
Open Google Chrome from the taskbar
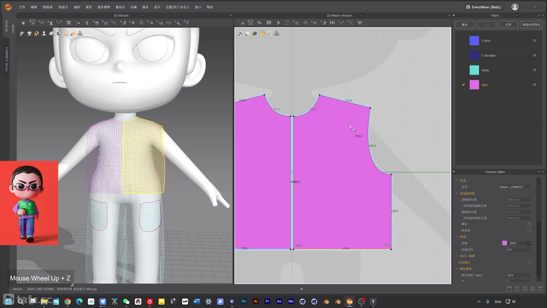coord(68,302)
